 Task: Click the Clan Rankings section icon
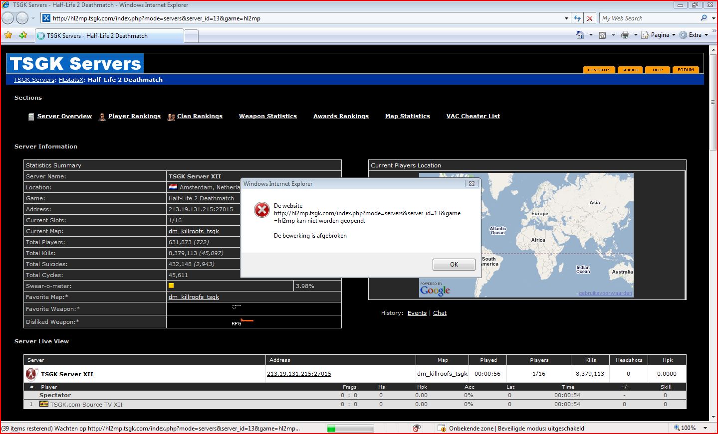click(x=171, y=117)
